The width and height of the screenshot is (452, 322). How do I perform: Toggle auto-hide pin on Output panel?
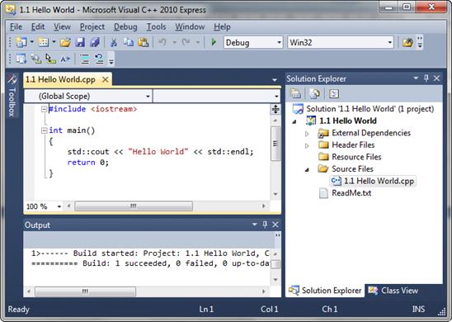[265, 225]
